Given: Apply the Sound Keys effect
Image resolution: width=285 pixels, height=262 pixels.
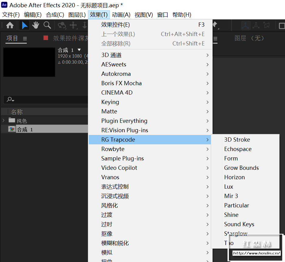Looking at the screenshot, I should [x=245, y=224].
